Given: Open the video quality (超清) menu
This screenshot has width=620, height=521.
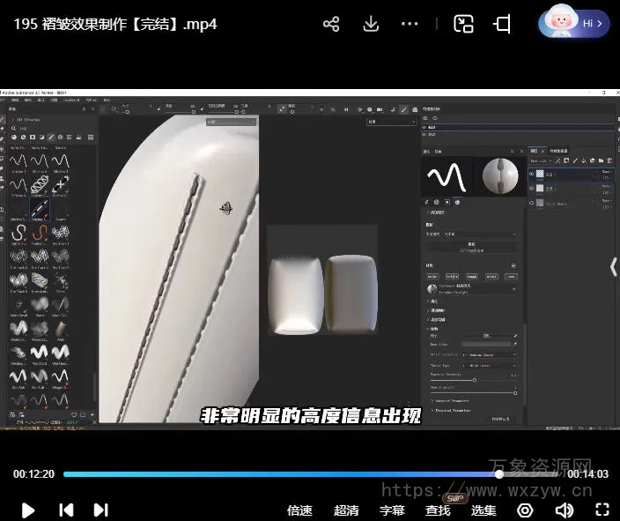Looking at the screenshot, I should click(346, 510).
